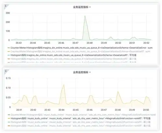Click the 20:41 time label

tap(19, 110)
